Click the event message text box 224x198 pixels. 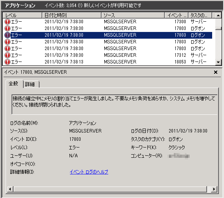(x=115, y=104)
